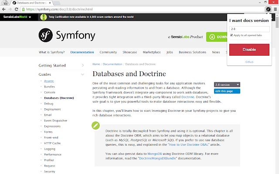This screenshot has width=279, height=174.
Task: Click the Documentation breadcrumb link
Action: (112, 64)
